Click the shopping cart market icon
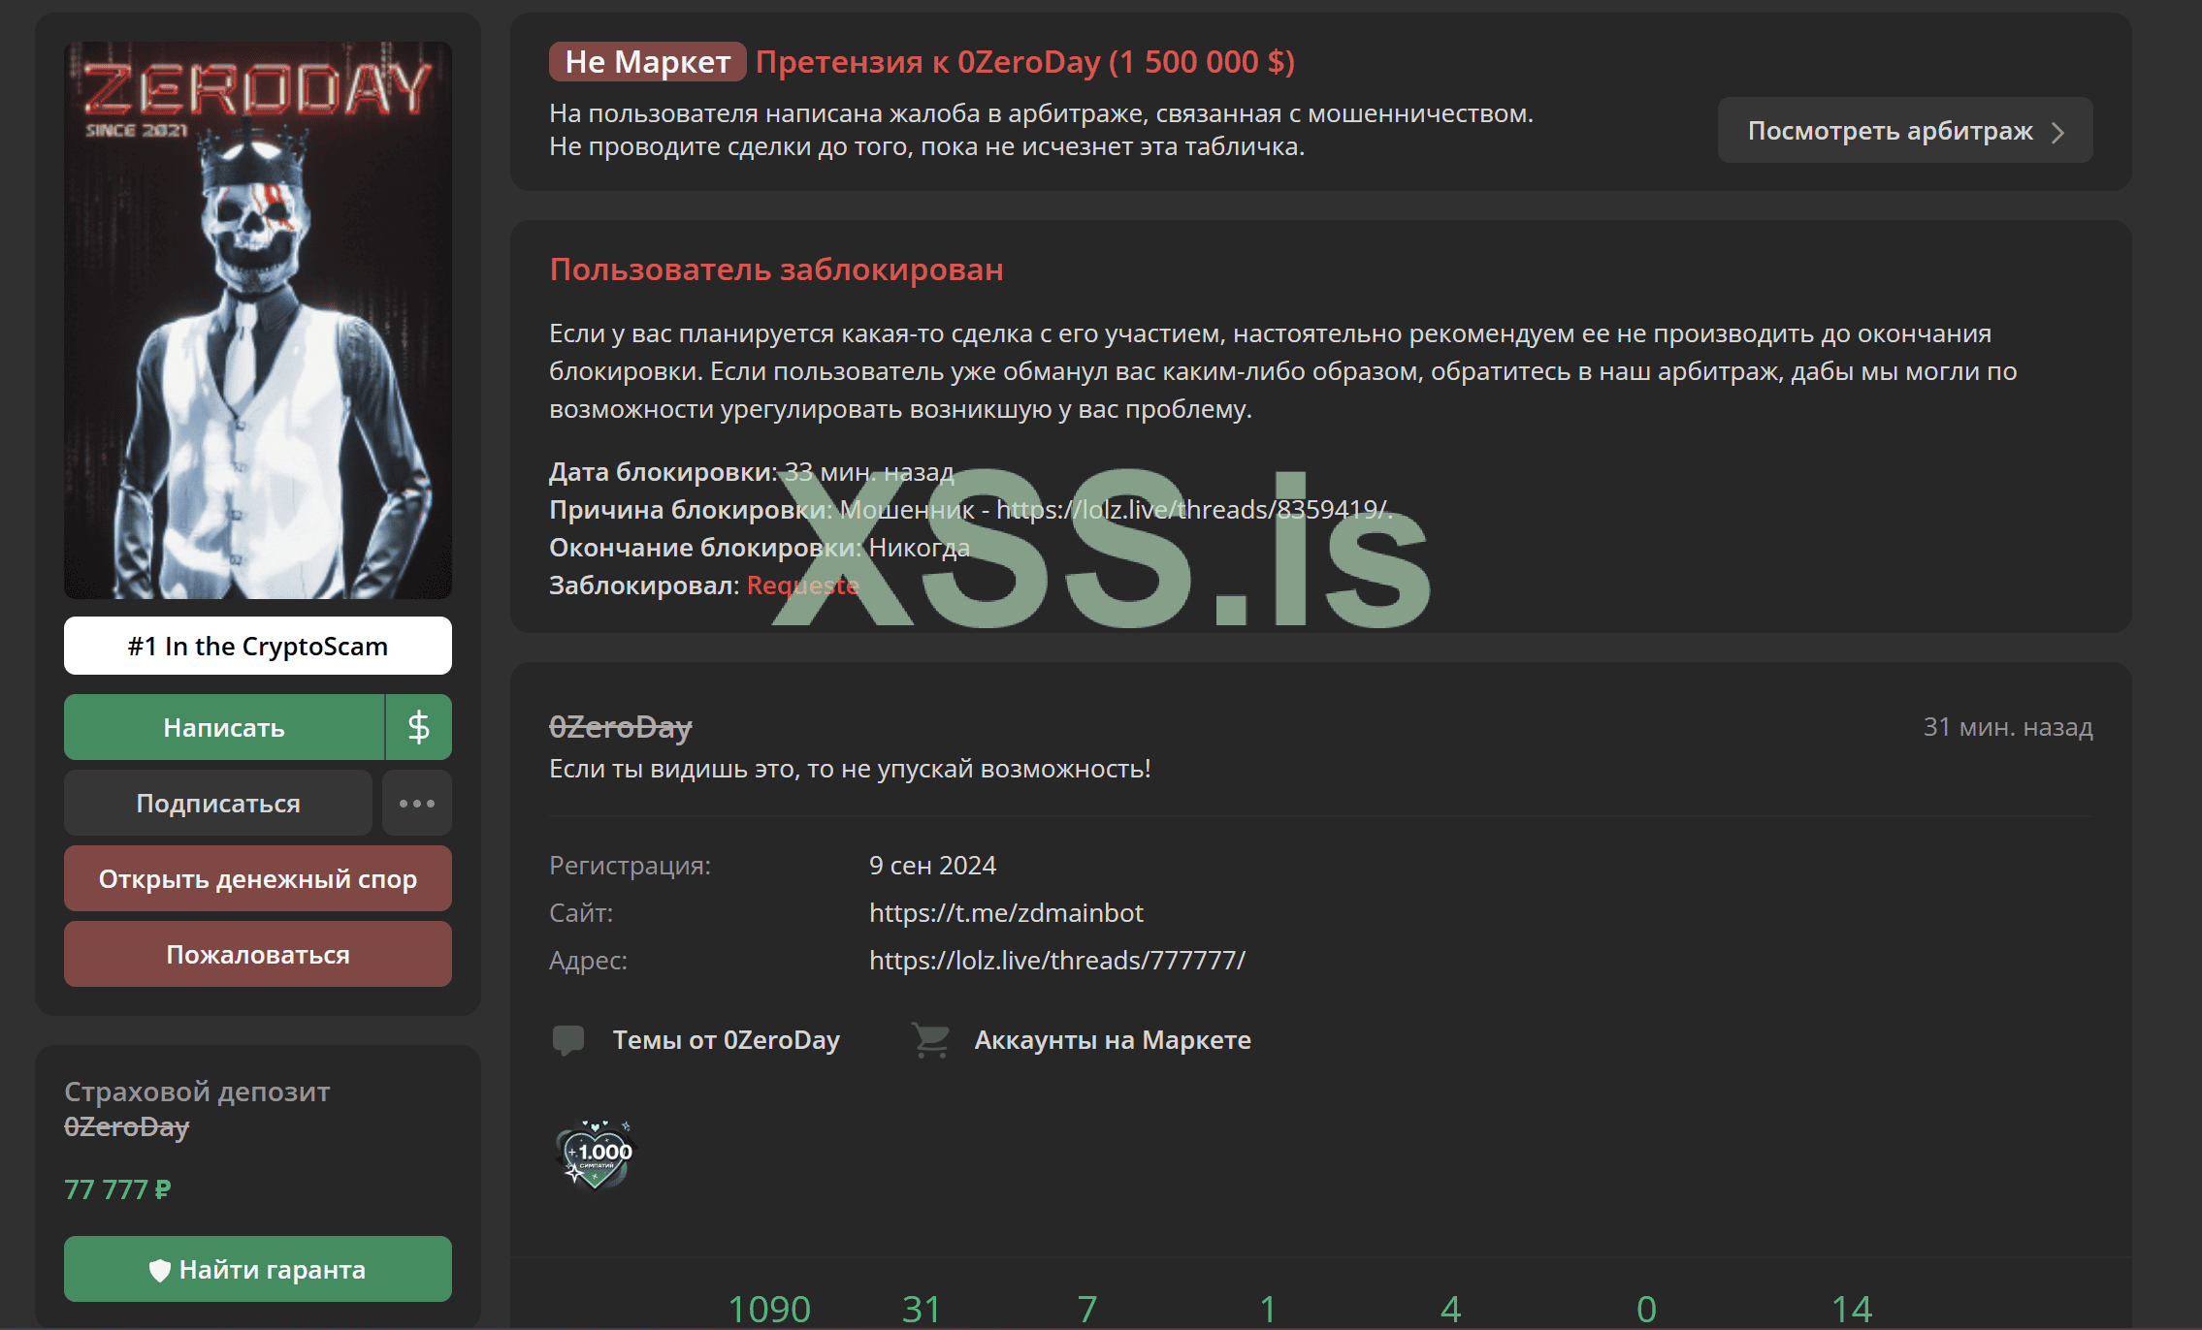This screenshot has height=1330, width=2202. (x=931, y=1040)
